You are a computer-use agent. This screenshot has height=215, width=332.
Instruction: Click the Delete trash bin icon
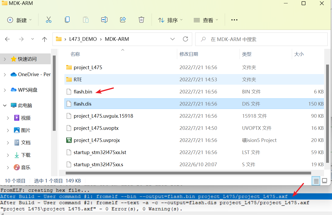tap(141, 20)
